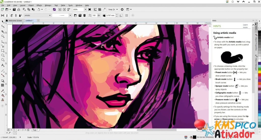Expand the Snap To dropdown
261x140 pixels.
coord(117,9)
